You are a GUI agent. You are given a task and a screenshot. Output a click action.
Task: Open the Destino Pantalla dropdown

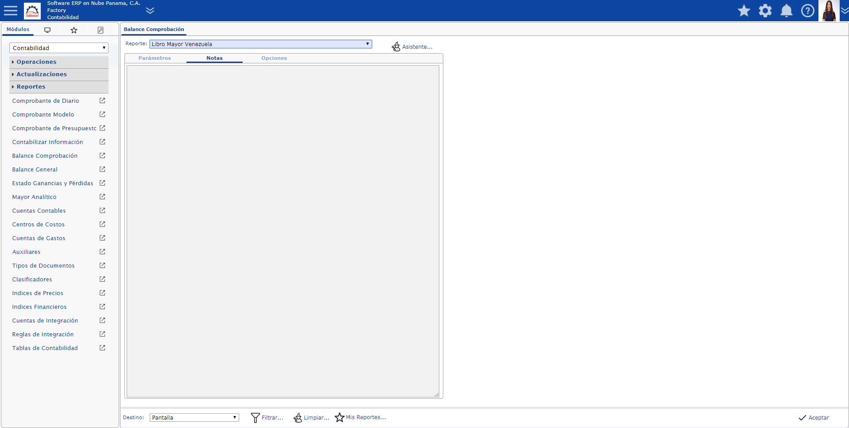194,417
